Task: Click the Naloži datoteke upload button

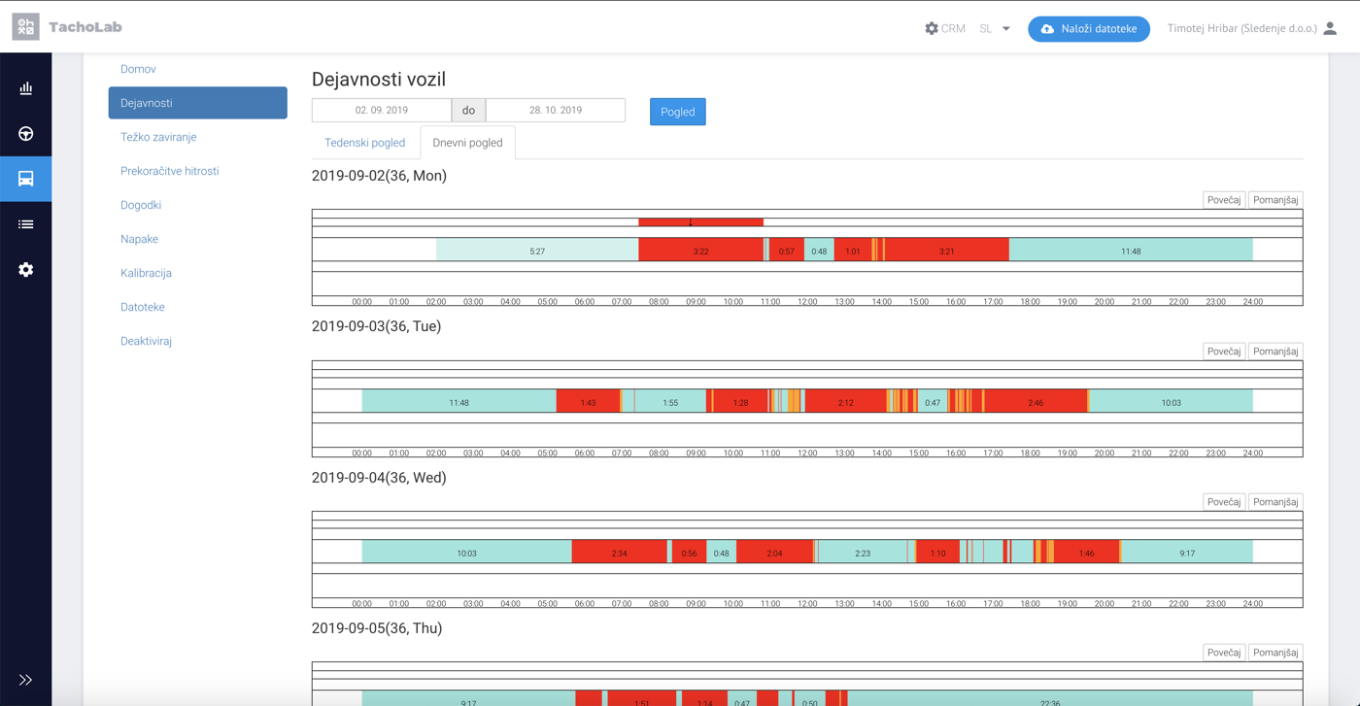Action: pyautogui.click(x=1089, y=29)
